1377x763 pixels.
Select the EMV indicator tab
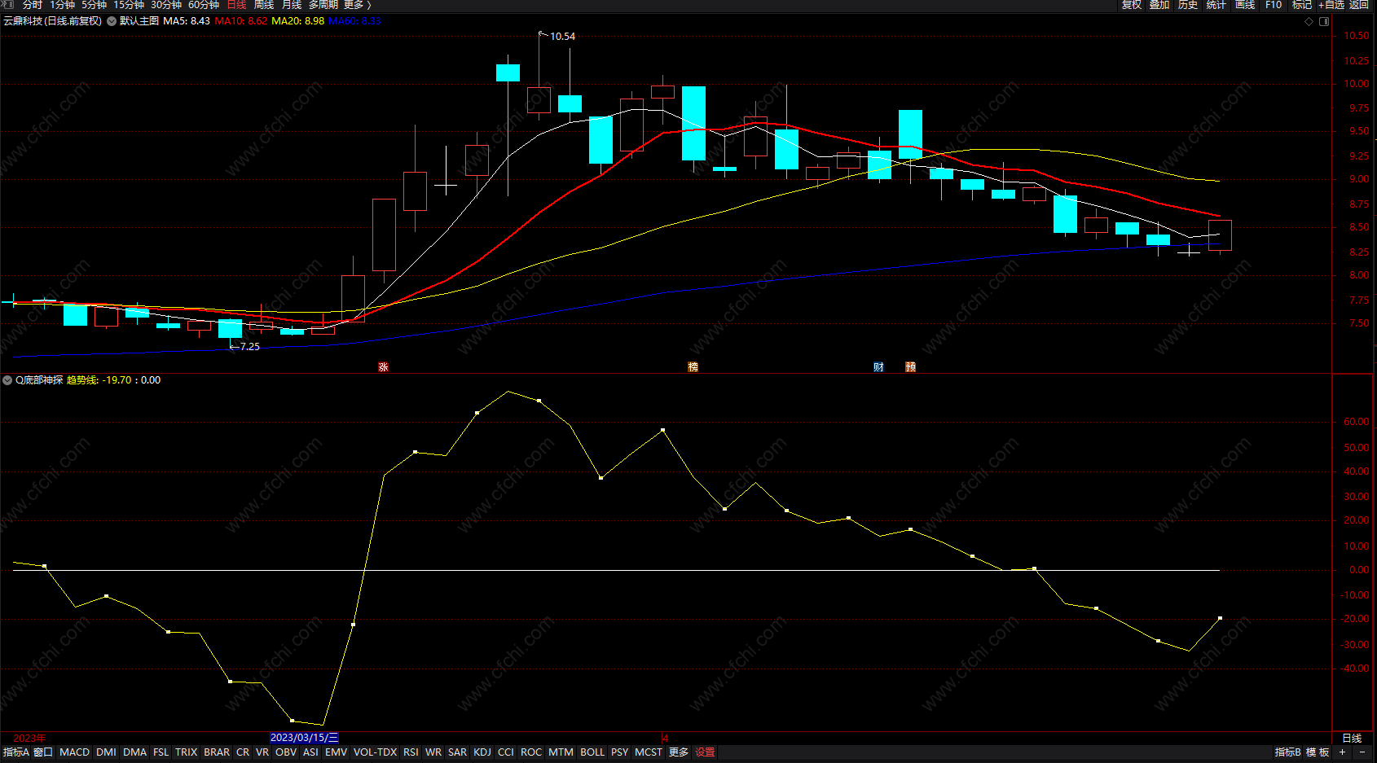tap(336, 752)
